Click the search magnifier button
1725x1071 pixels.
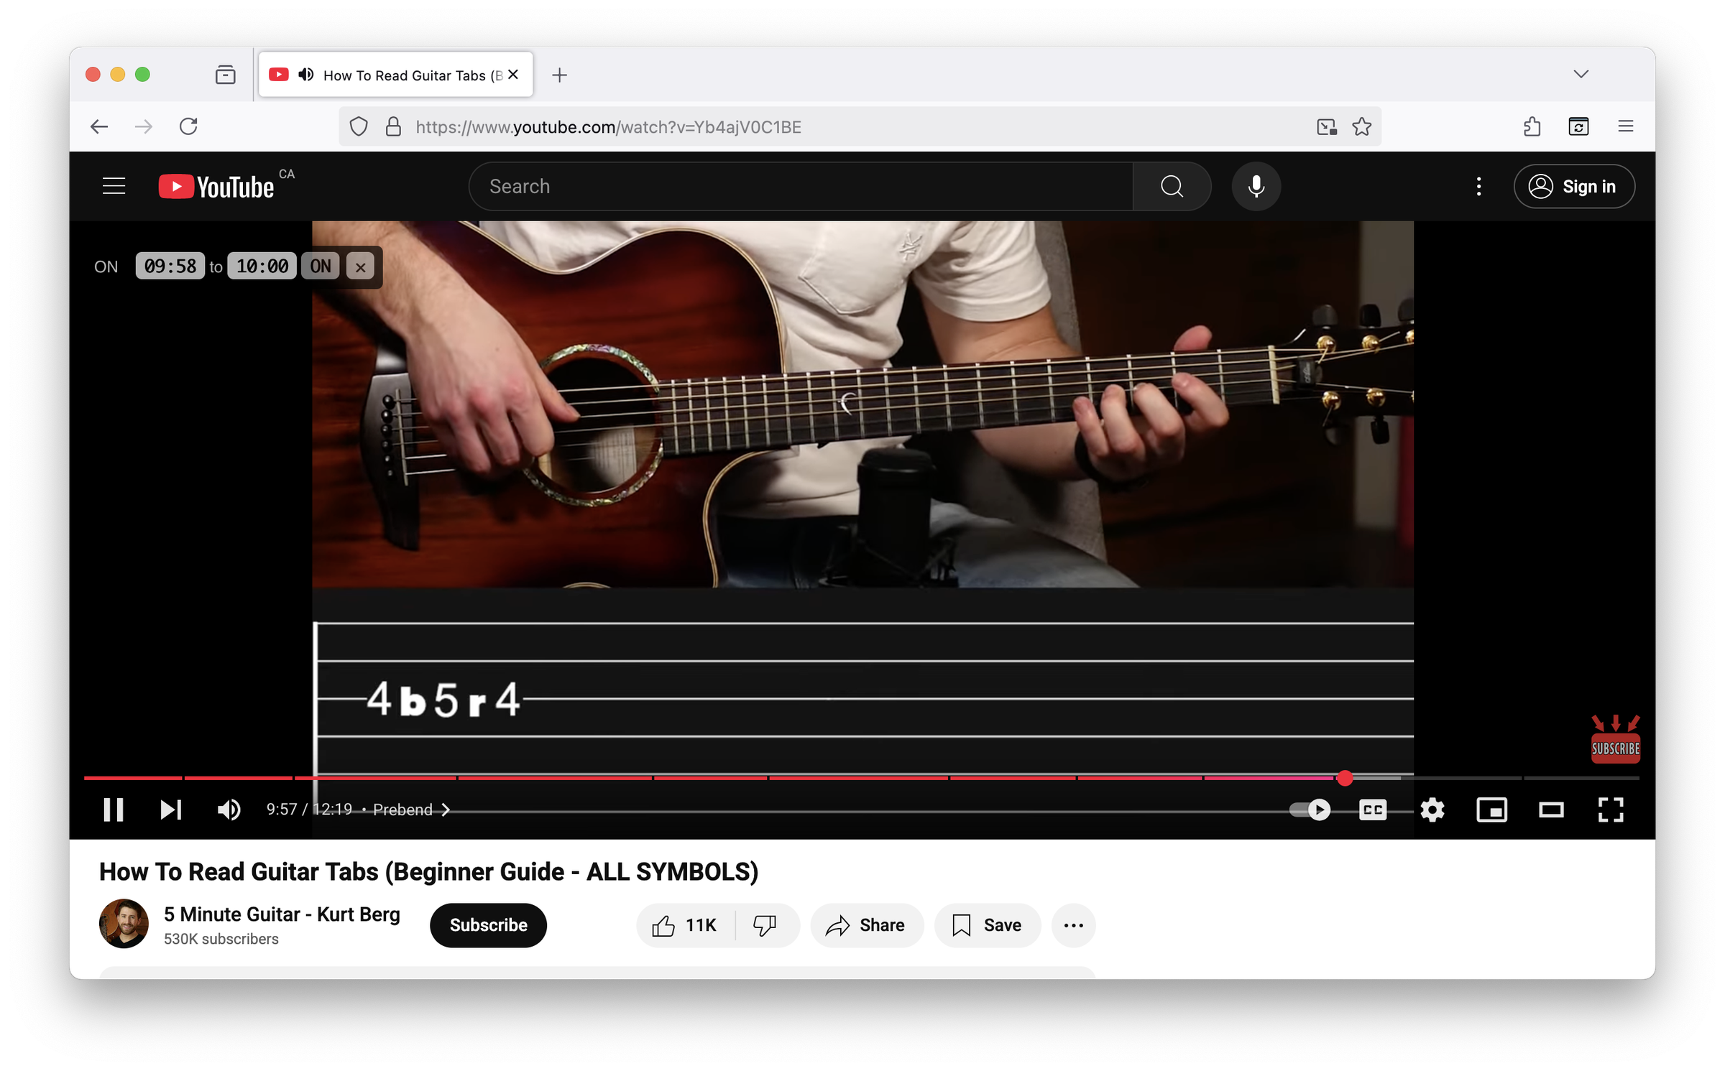pos(1172,186)
